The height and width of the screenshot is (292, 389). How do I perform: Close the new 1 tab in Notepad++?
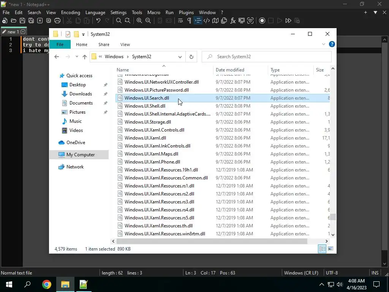click(x=23, y=32)
